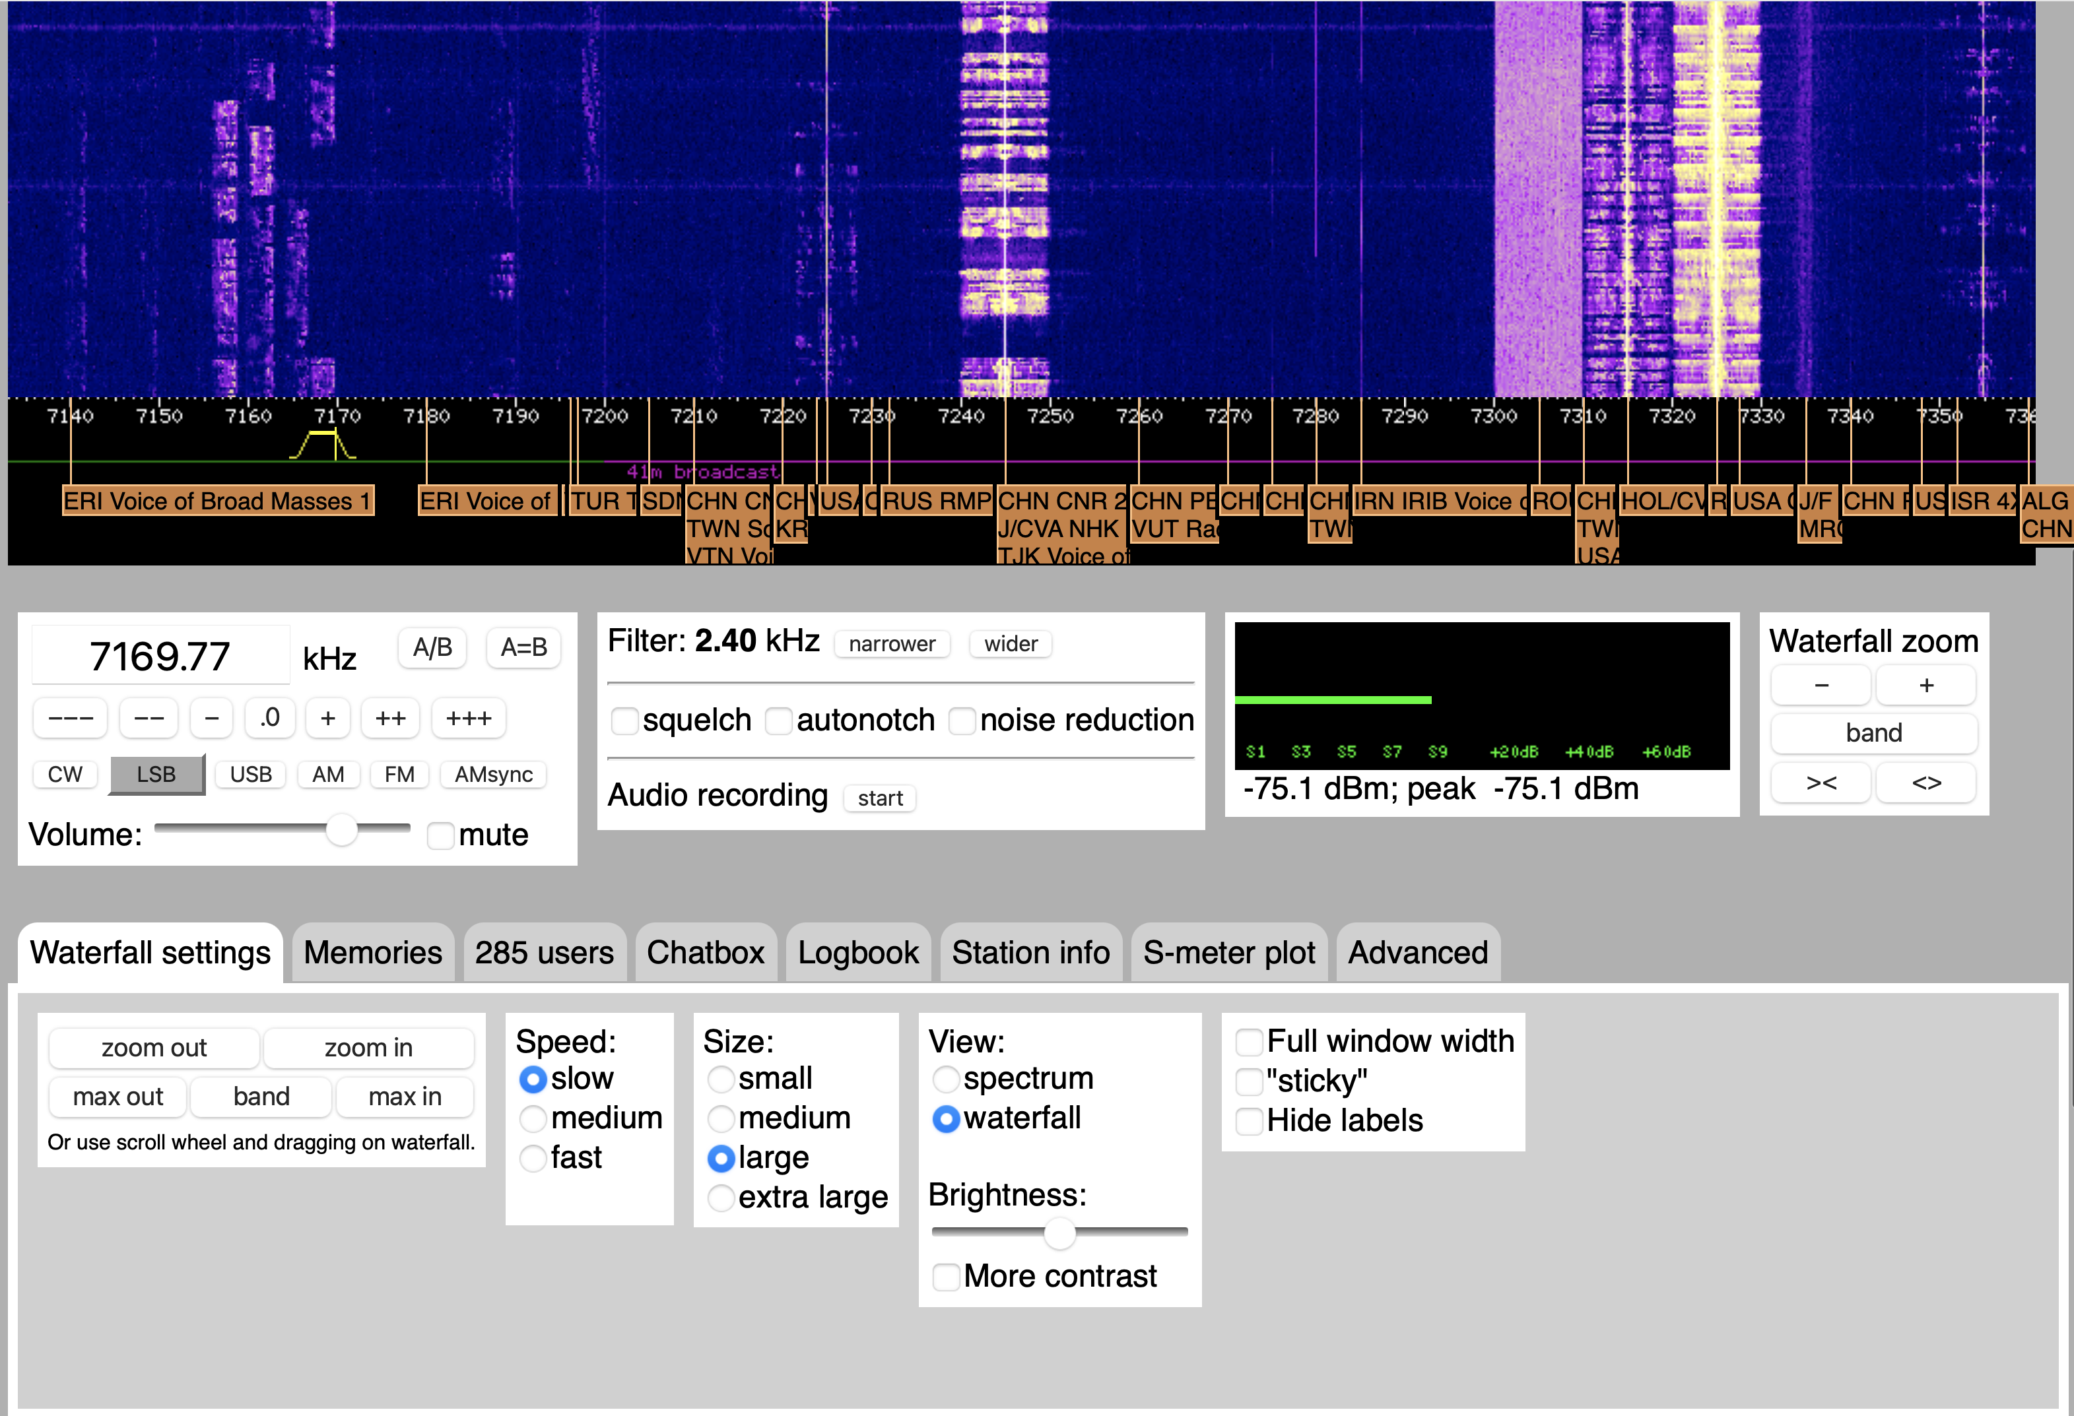Enable the squelch checkbox
2074x1416 pixels.
(x=624, y=720)
